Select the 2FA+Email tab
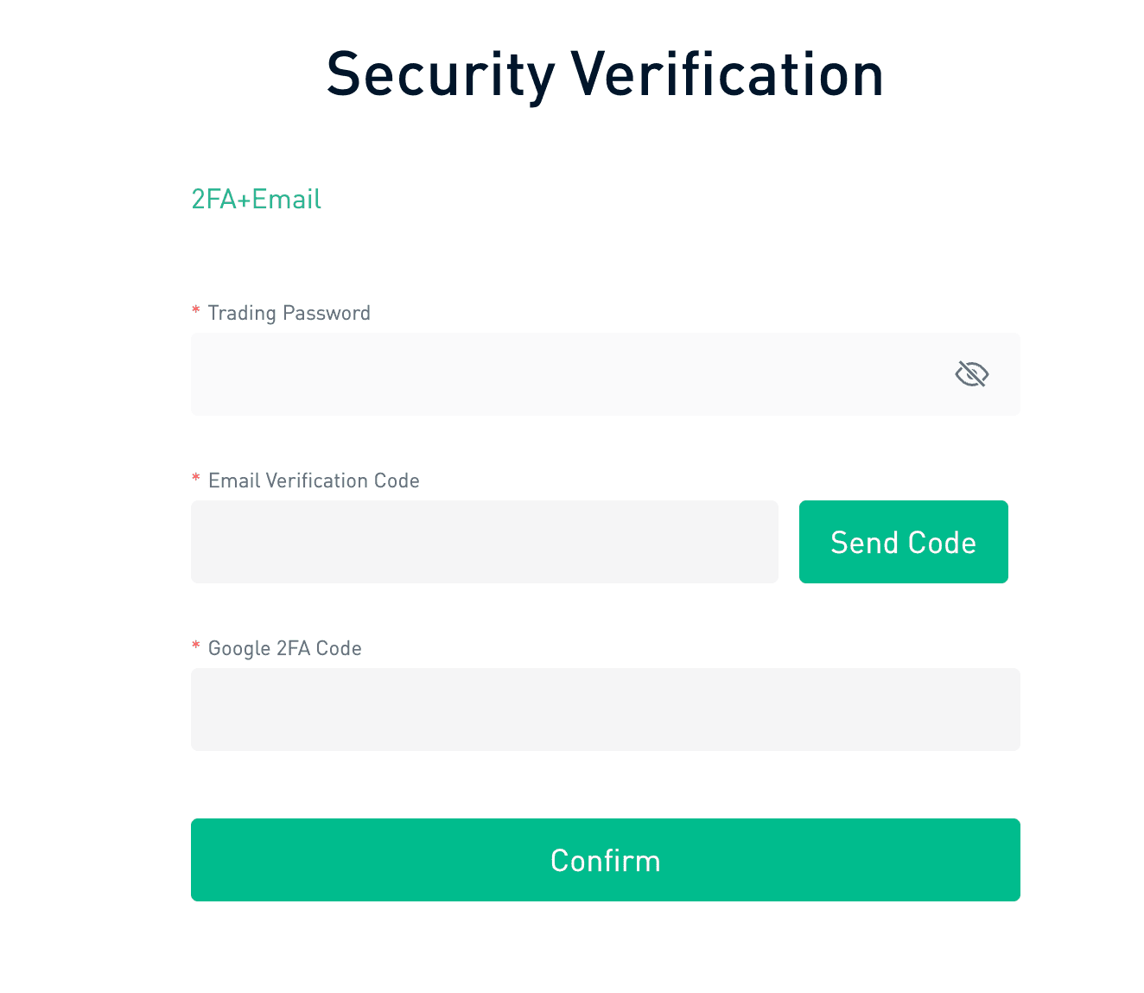 tap(256, 200)
